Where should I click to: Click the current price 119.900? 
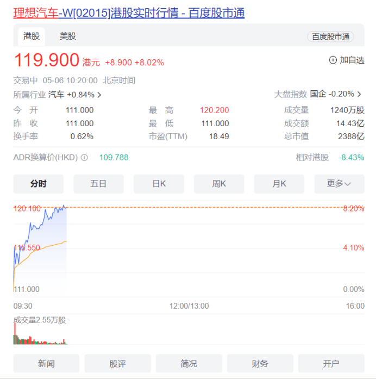click(47, 60)
